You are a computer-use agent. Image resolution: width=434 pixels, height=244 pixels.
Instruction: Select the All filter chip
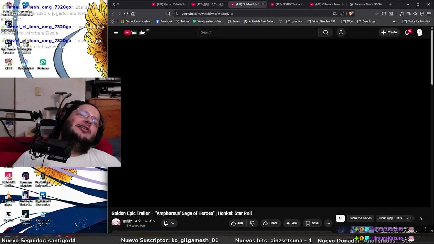(x=340, y=218)
